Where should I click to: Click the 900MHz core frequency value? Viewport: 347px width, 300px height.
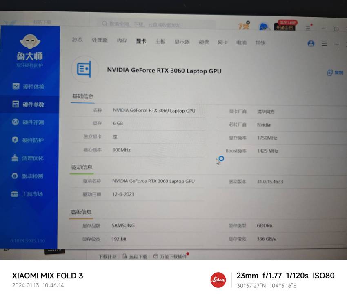point(122,150)
